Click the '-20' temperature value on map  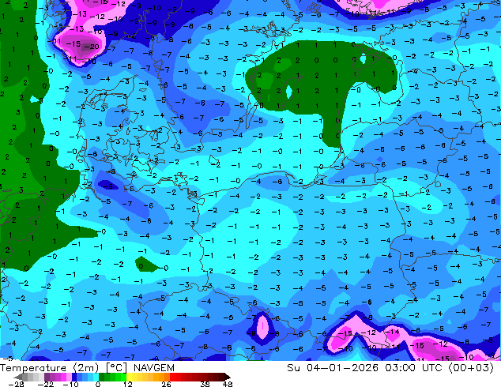click(92, 47)
